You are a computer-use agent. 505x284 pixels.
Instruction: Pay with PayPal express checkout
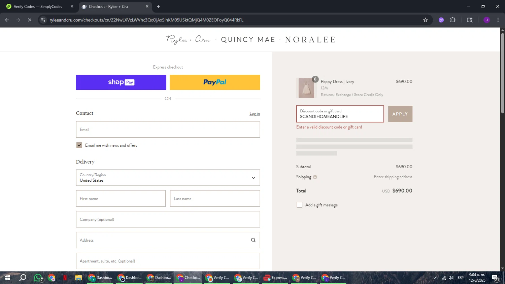[215, 82]
